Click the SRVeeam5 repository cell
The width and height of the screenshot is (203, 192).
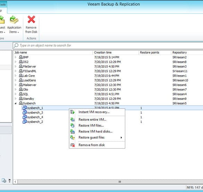click(x=179, y=103)
